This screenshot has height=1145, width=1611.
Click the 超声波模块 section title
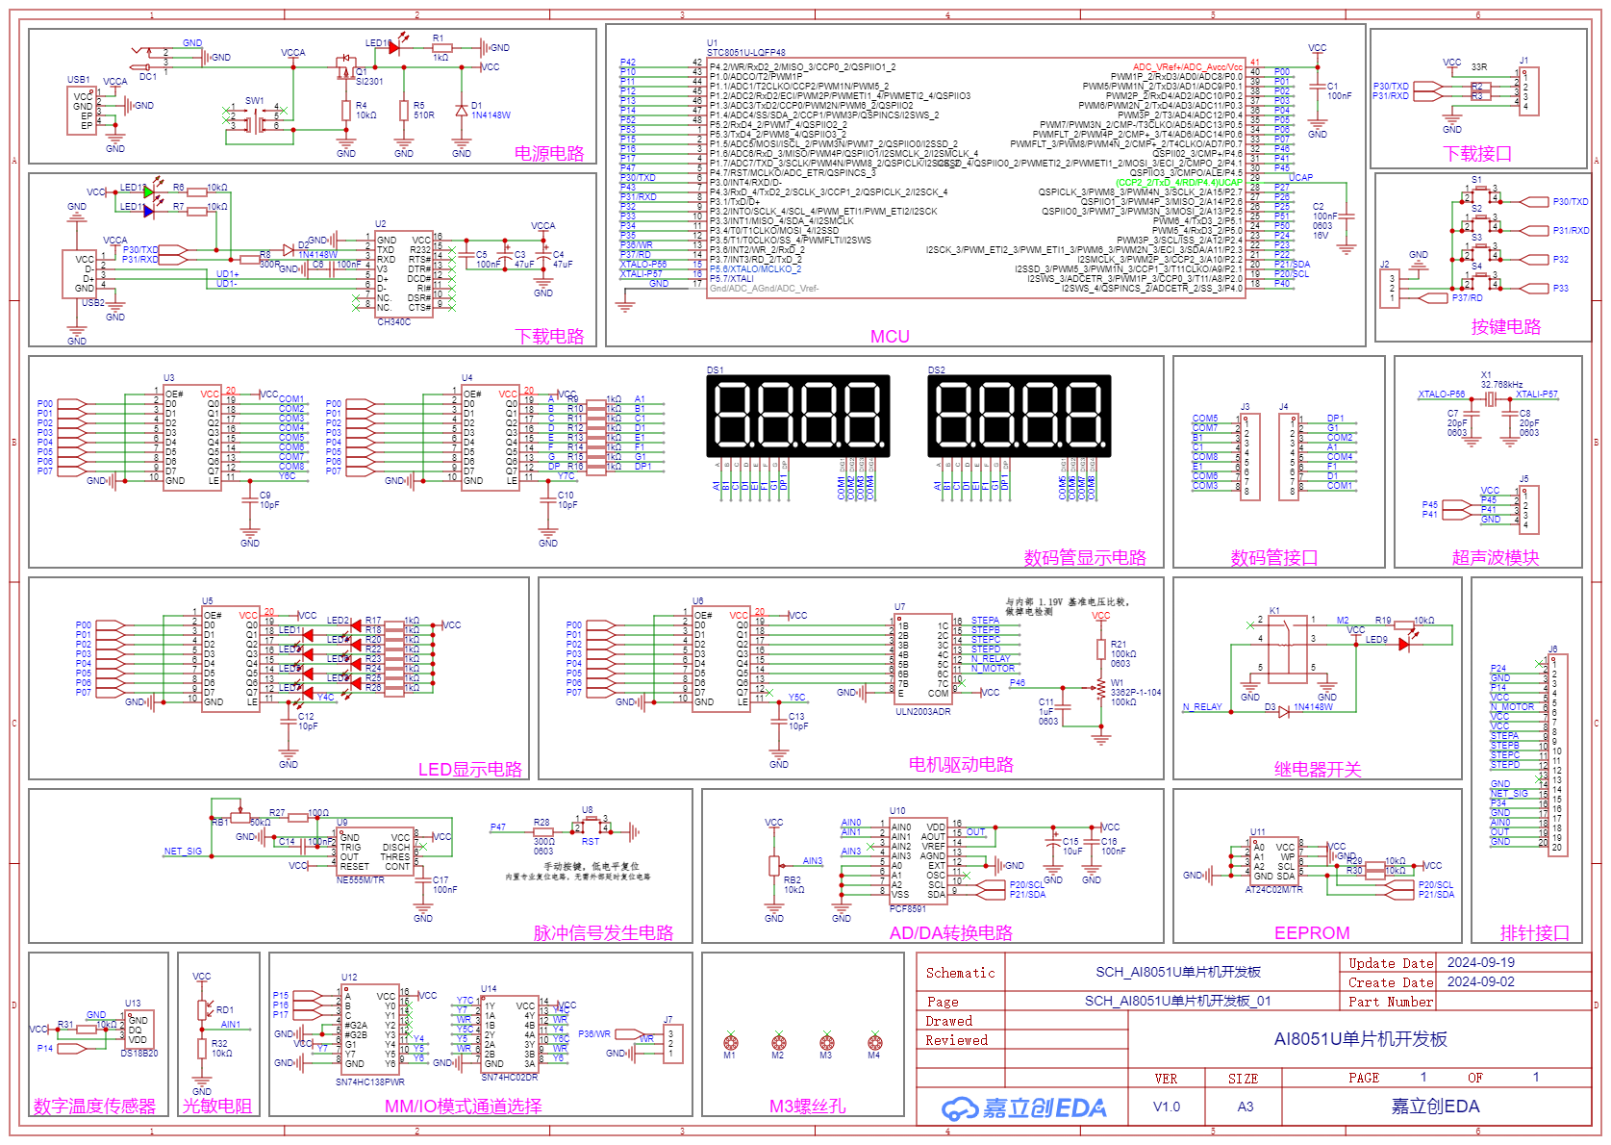1496,557
